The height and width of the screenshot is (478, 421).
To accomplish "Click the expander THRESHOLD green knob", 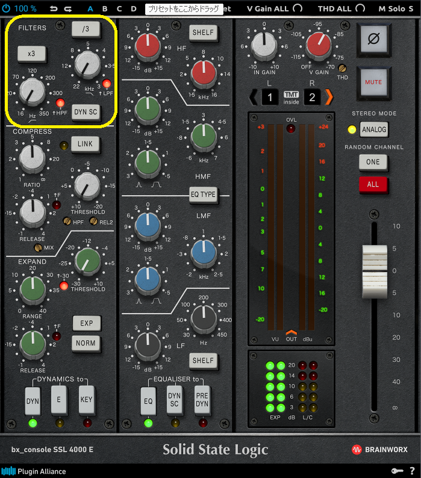I will (x=87, y=261).
